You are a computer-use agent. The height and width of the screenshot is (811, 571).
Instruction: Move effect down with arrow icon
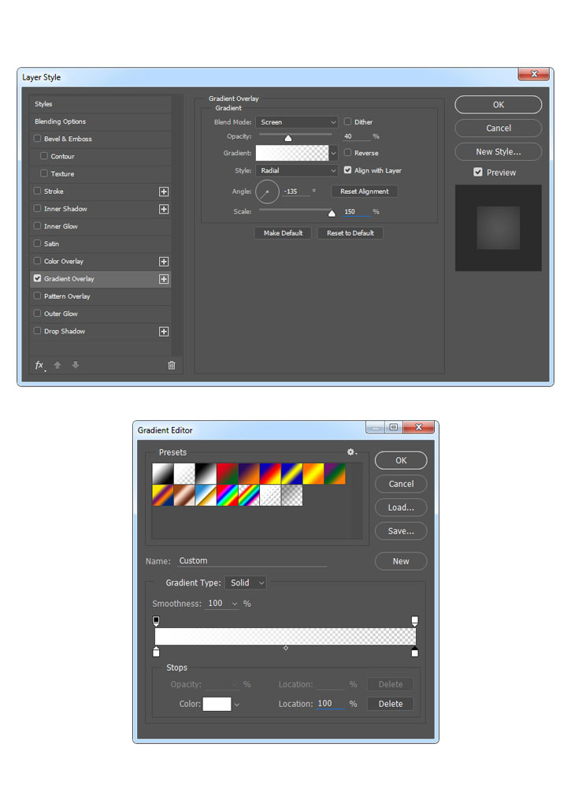point(76,365)
